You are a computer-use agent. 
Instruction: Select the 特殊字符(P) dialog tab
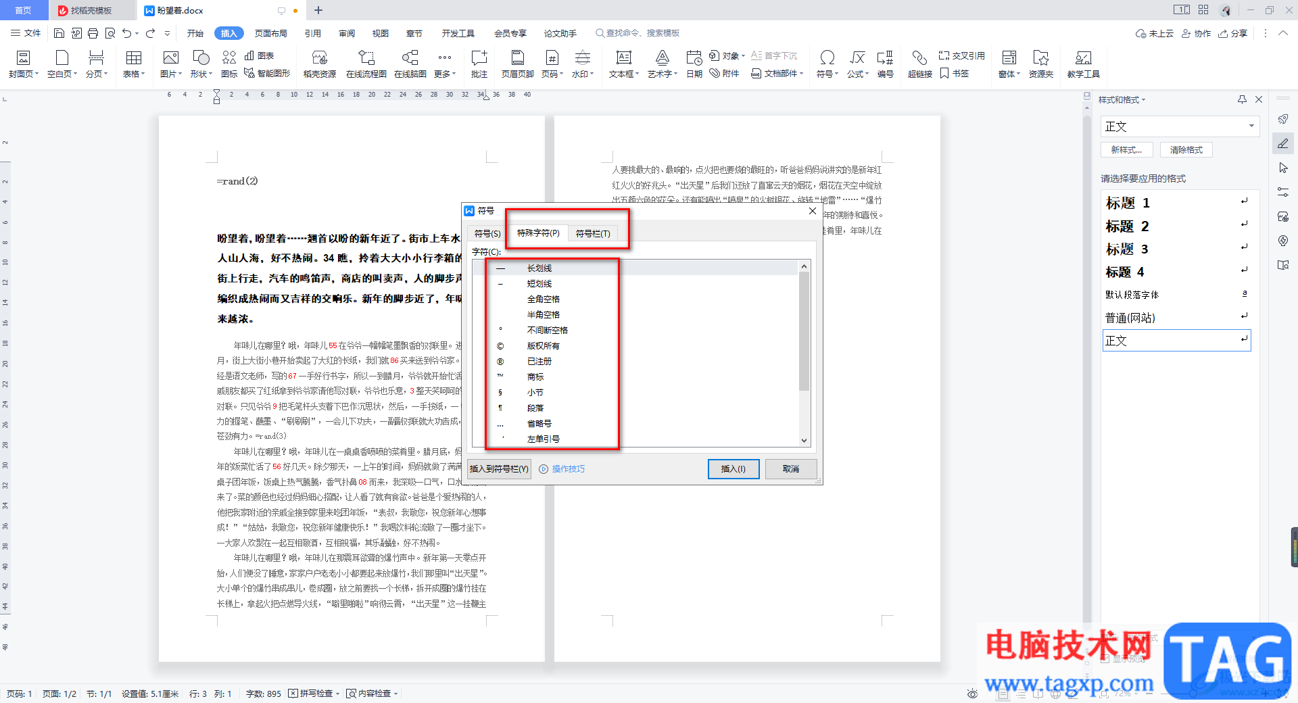(x=538, y=233)
